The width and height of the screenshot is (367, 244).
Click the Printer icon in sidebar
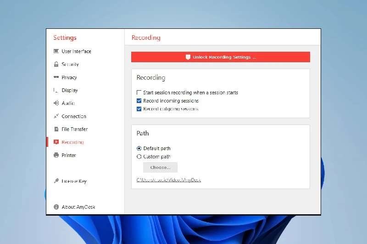pos(56,155)
